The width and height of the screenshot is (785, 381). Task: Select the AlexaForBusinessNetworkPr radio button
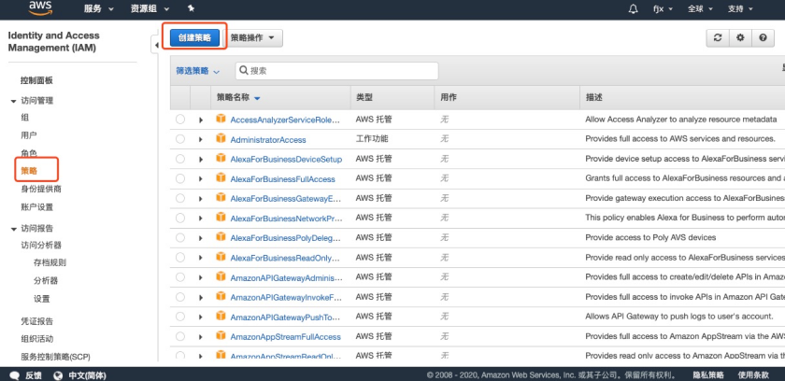[x=180, y=218]
